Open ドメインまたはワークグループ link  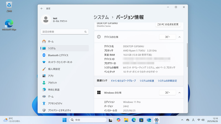coord(123,81)
